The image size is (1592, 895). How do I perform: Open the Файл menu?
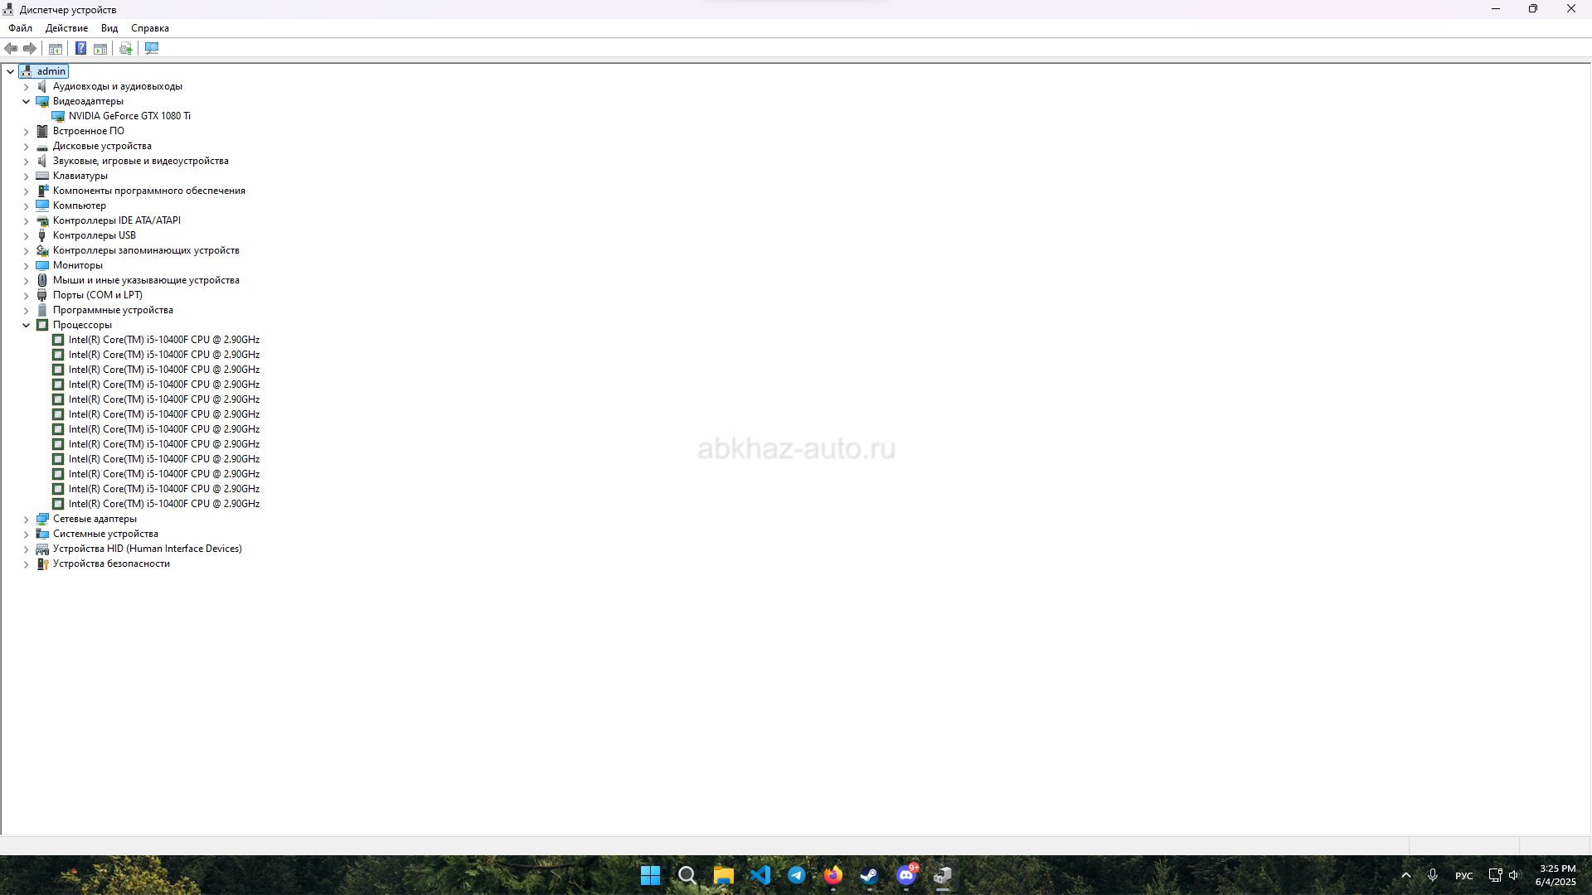[x=21, y=28]
